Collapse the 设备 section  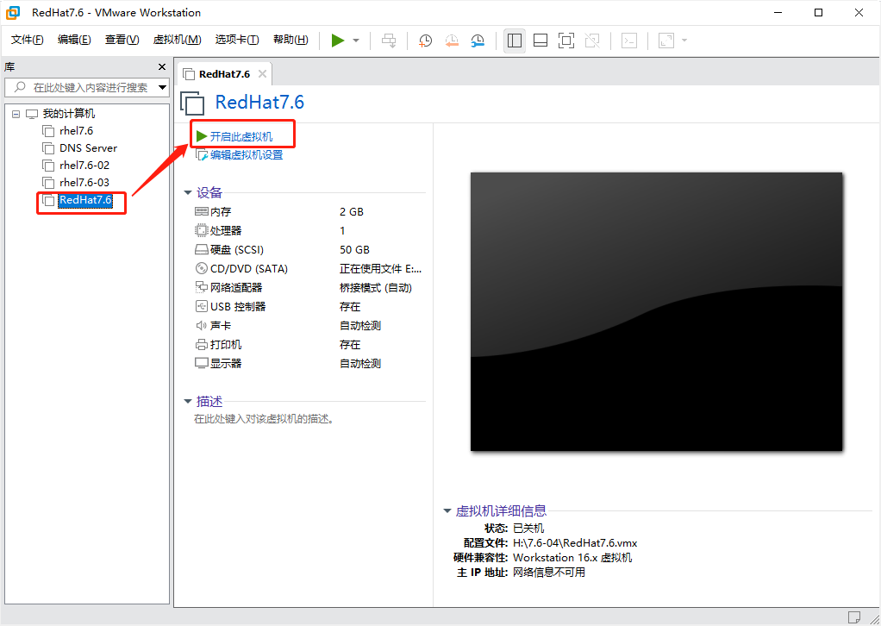(188, 193)
